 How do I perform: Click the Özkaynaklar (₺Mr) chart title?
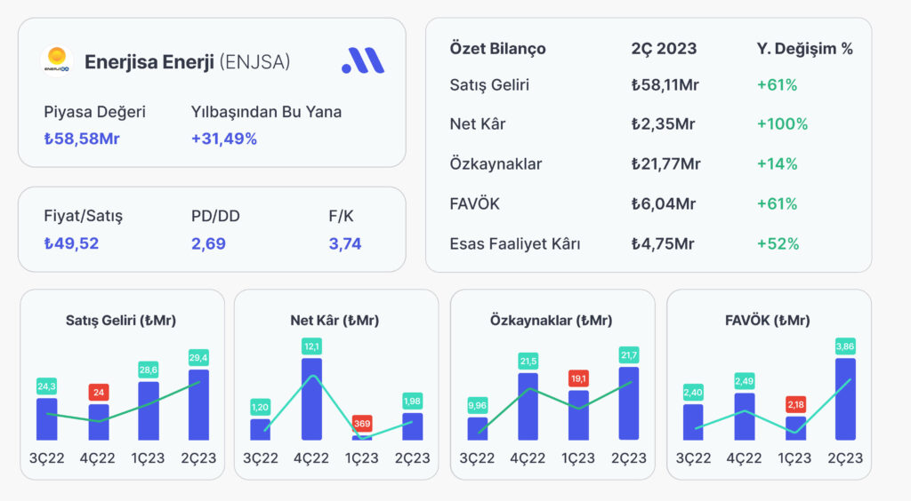[551, 320]
